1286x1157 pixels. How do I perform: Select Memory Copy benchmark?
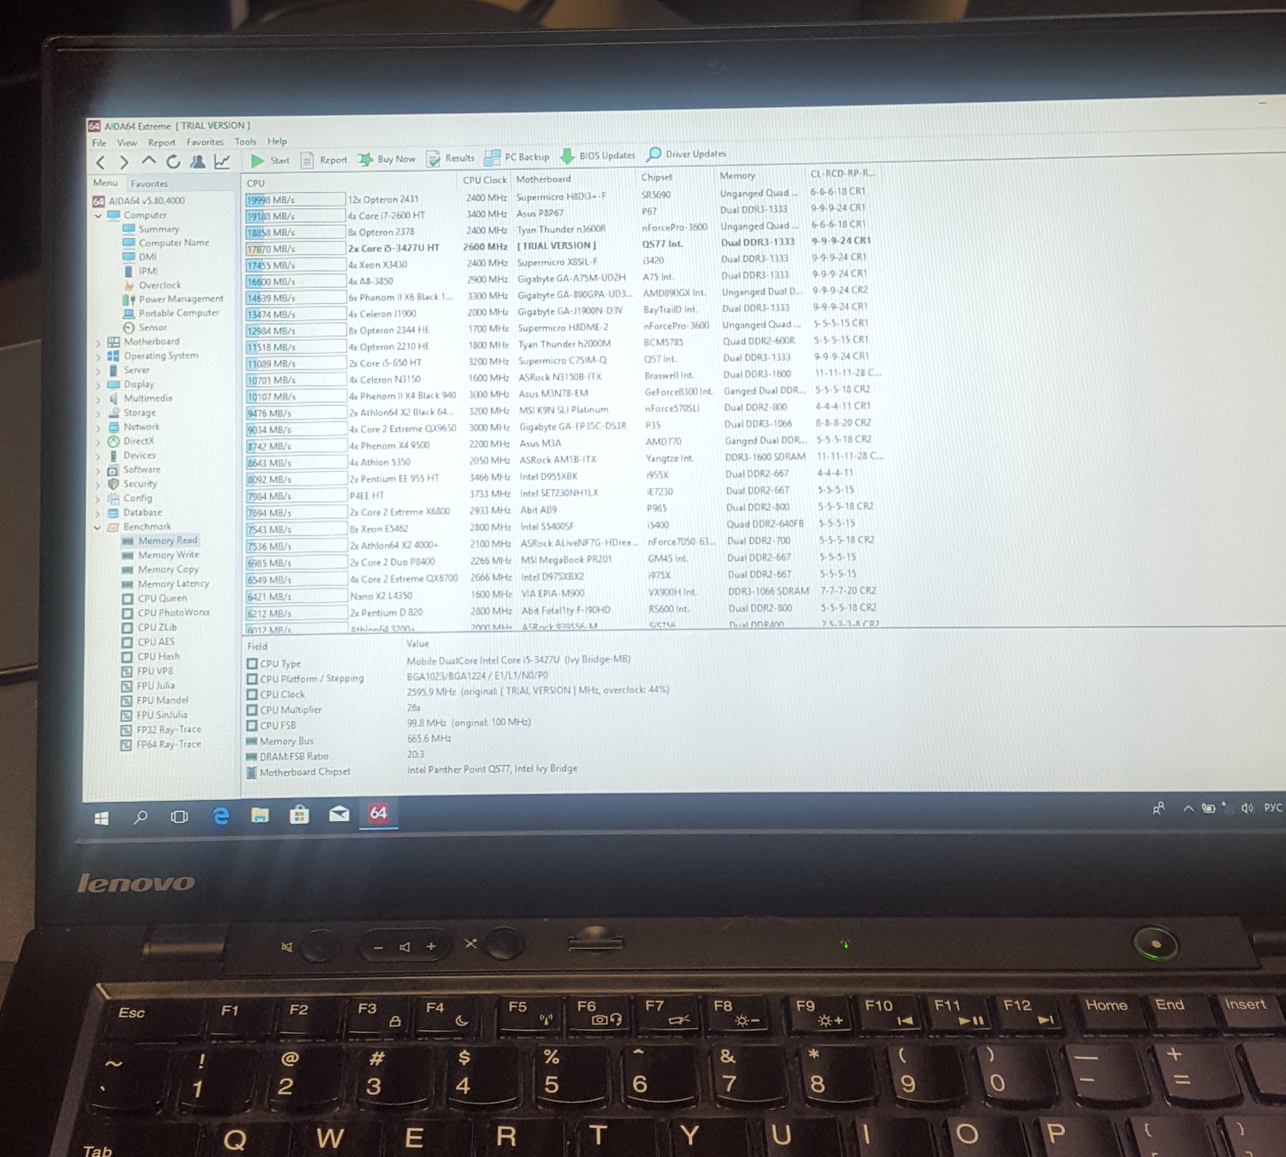click(160, 570)
